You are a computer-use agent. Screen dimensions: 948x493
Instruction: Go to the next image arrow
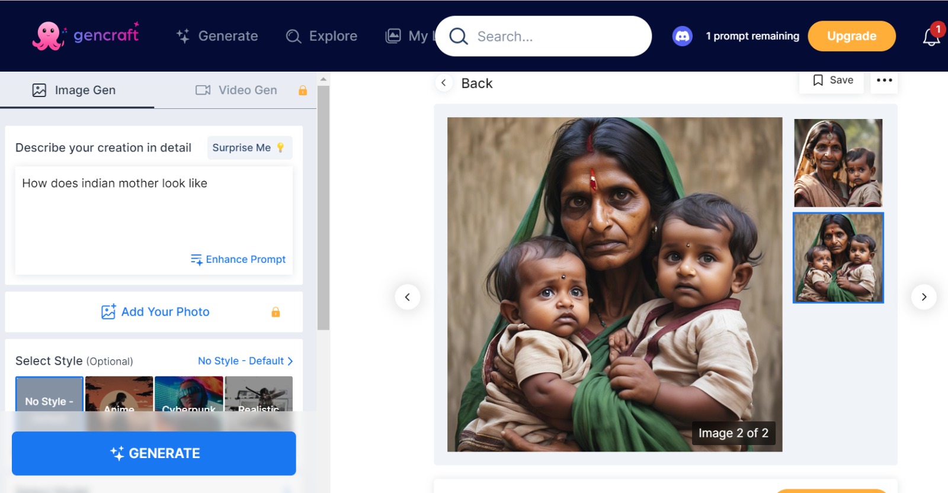(924, 297)
